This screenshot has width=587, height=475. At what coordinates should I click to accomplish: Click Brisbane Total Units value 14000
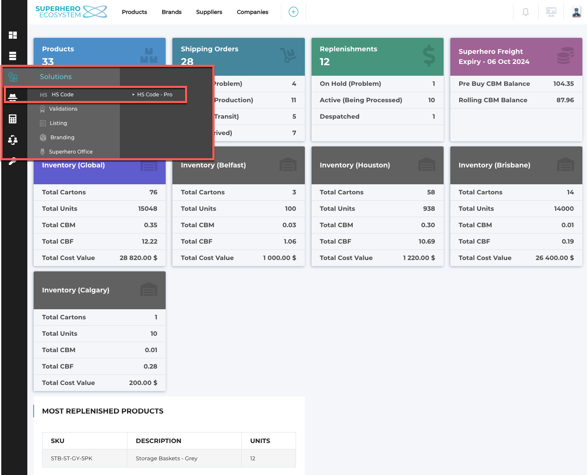tap(564, 208)
